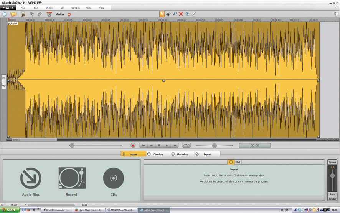Switch to the Mastering tab
The height and width of the screenshot is (213, 340).
coord(182,154)
